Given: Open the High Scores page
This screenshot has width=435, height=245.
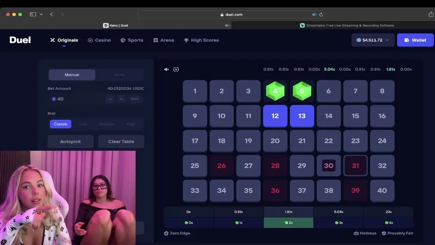Looking at the screenshot, I should 201,40.
